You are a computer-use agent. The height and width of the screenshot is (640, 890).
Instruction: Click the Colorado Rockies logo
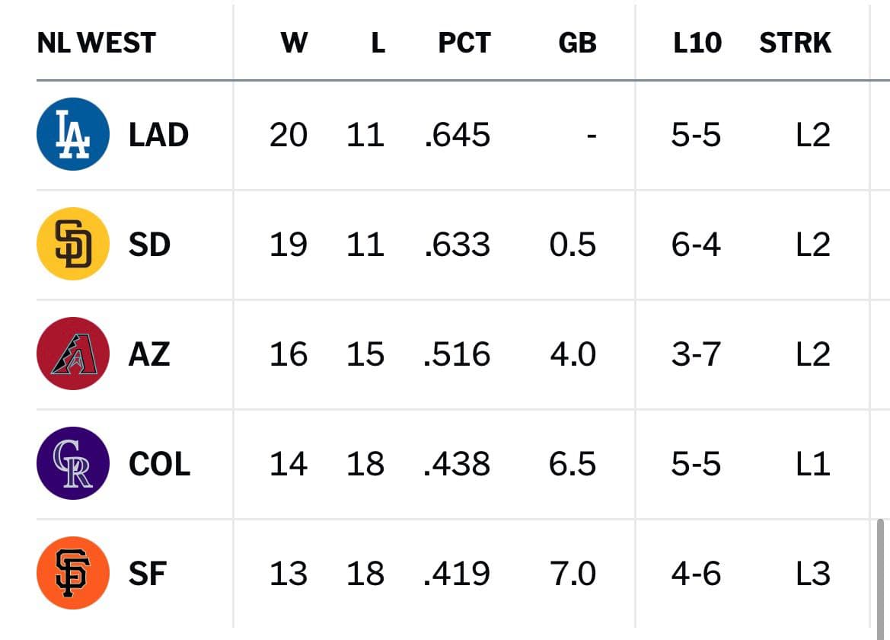(x=72, y=462)
